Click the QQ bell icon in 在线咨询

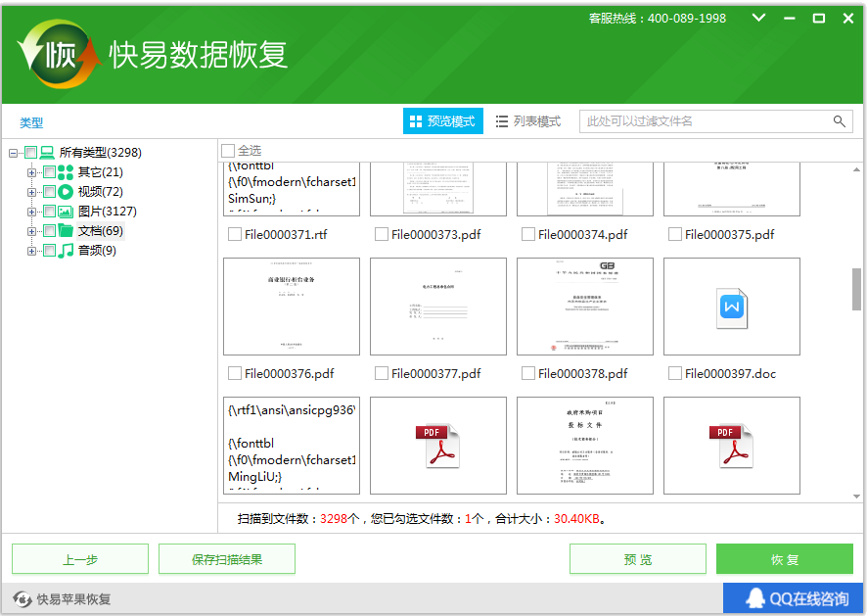pyautogui.click(x=755, y=598)
